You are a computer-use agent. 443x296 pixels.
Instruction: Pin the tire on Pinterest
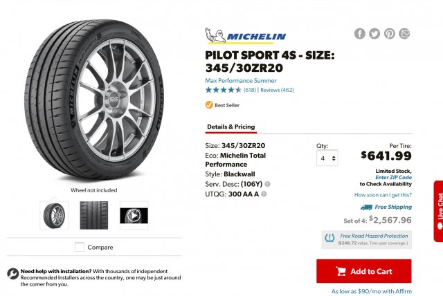point(390,34)
